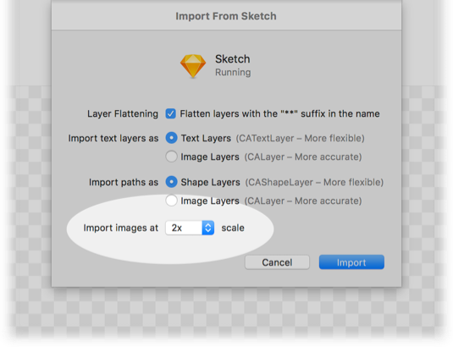Click the Import button
453x347 pixels.
351,262
